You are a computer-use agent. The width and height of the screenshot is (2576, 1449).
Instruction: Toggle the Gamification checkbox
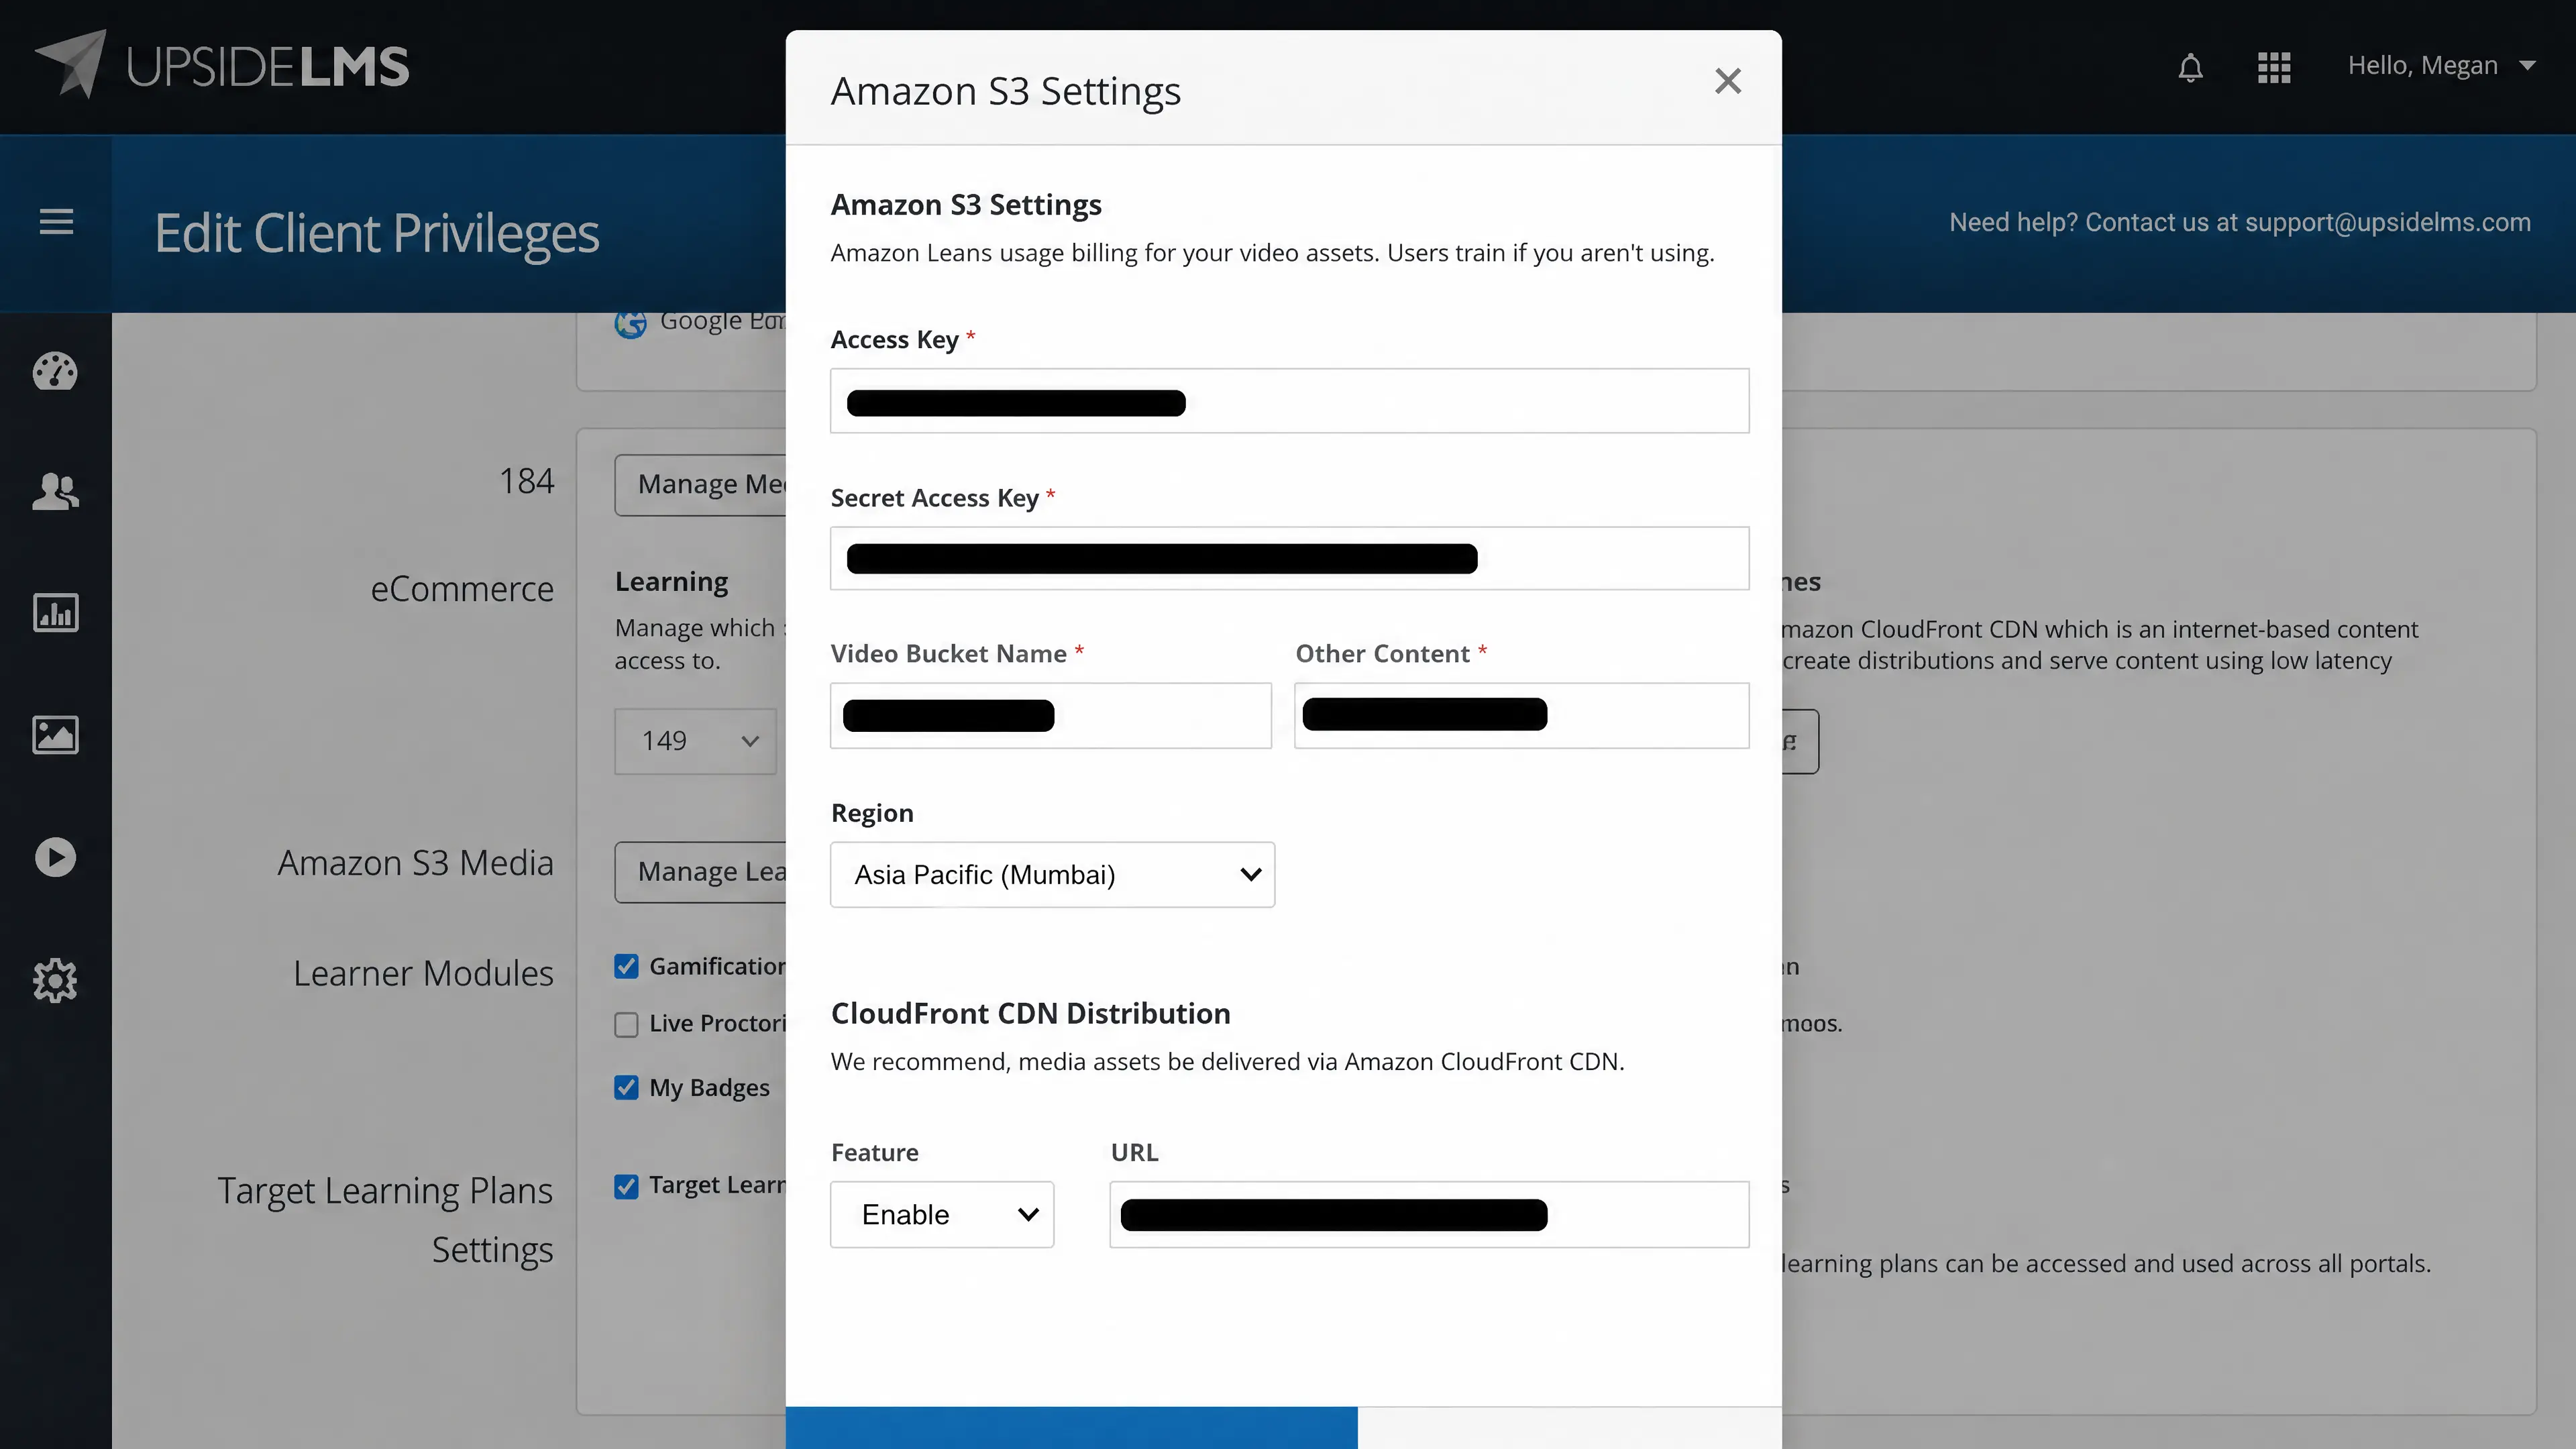pyautogui.click(x=626, y=966)
